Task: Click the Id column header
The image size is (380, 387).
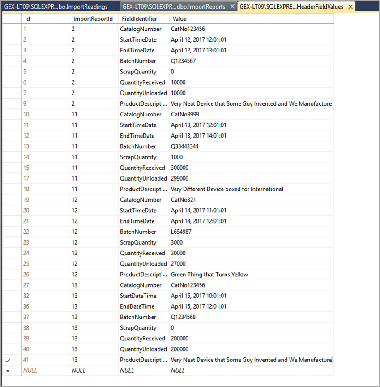Action: pos(46,19)
